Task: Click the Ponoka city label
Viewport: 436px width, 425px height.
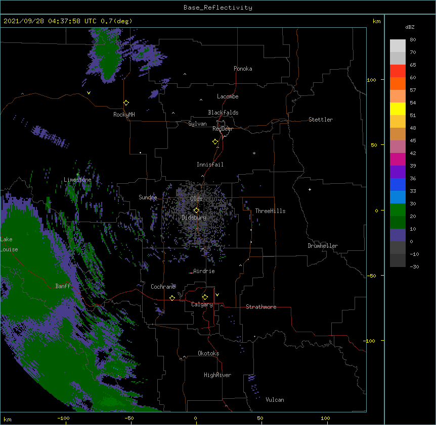Action: pos(243,69)
